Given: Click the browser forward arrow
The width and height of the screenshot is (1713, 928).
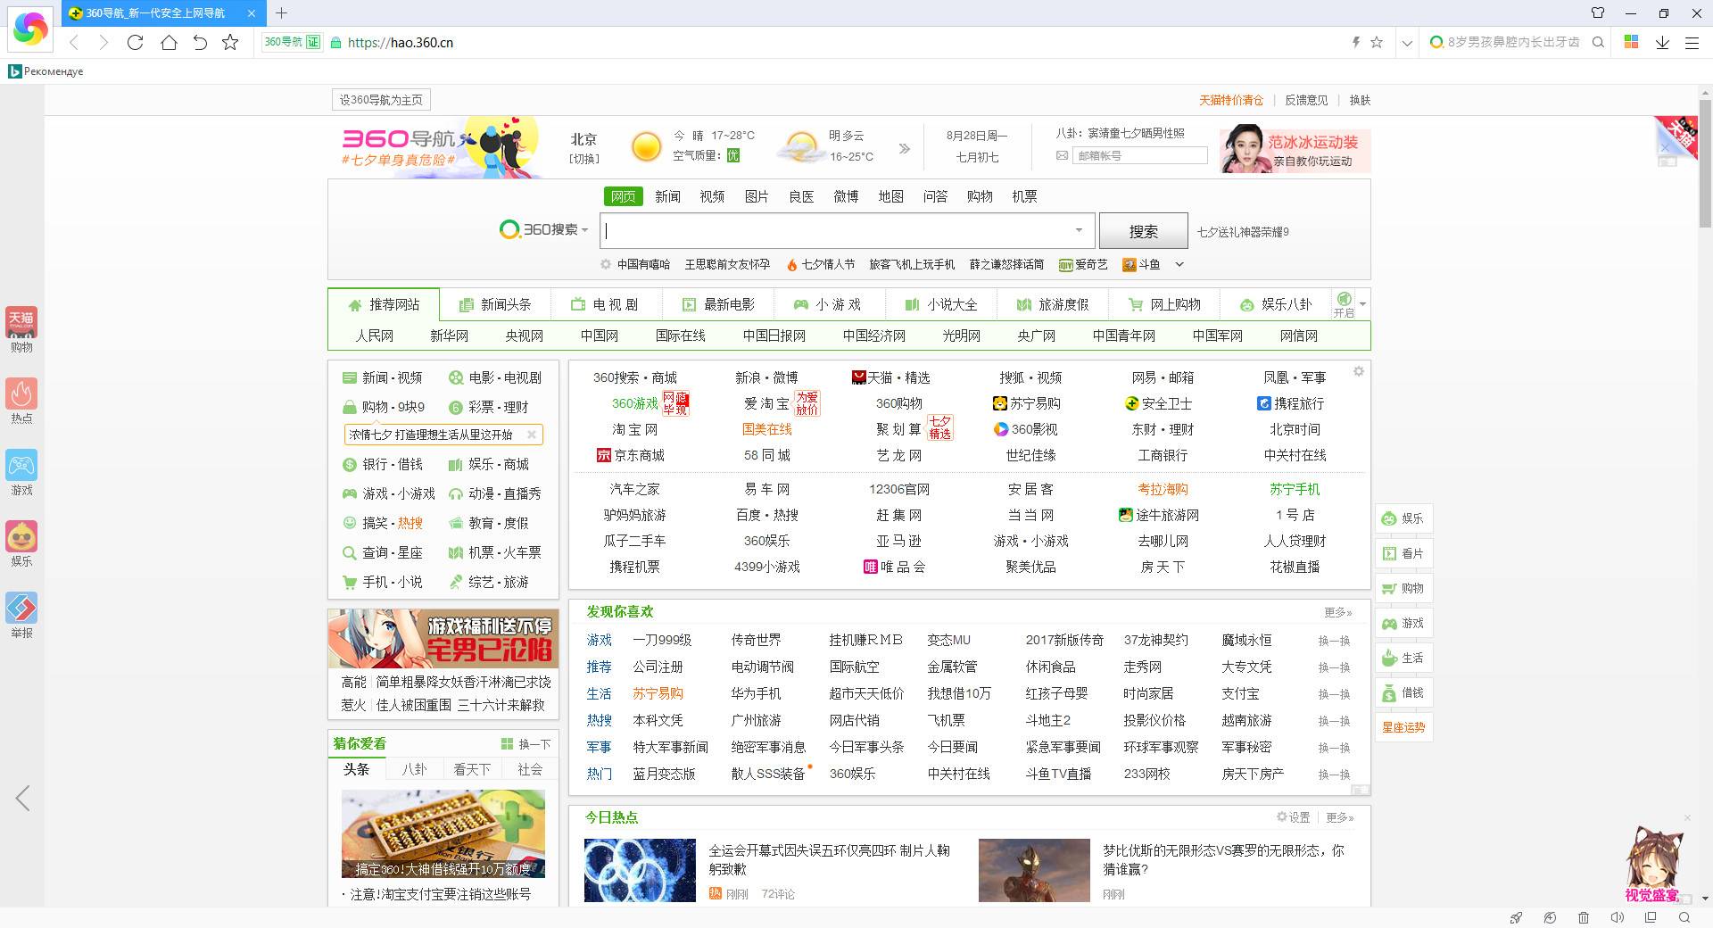Looking at the screenshot, I should click(103, 42).
